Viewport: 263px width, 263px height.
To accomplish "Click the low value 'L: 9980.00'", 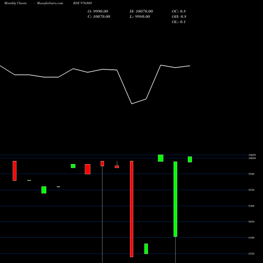I will 140,17.
